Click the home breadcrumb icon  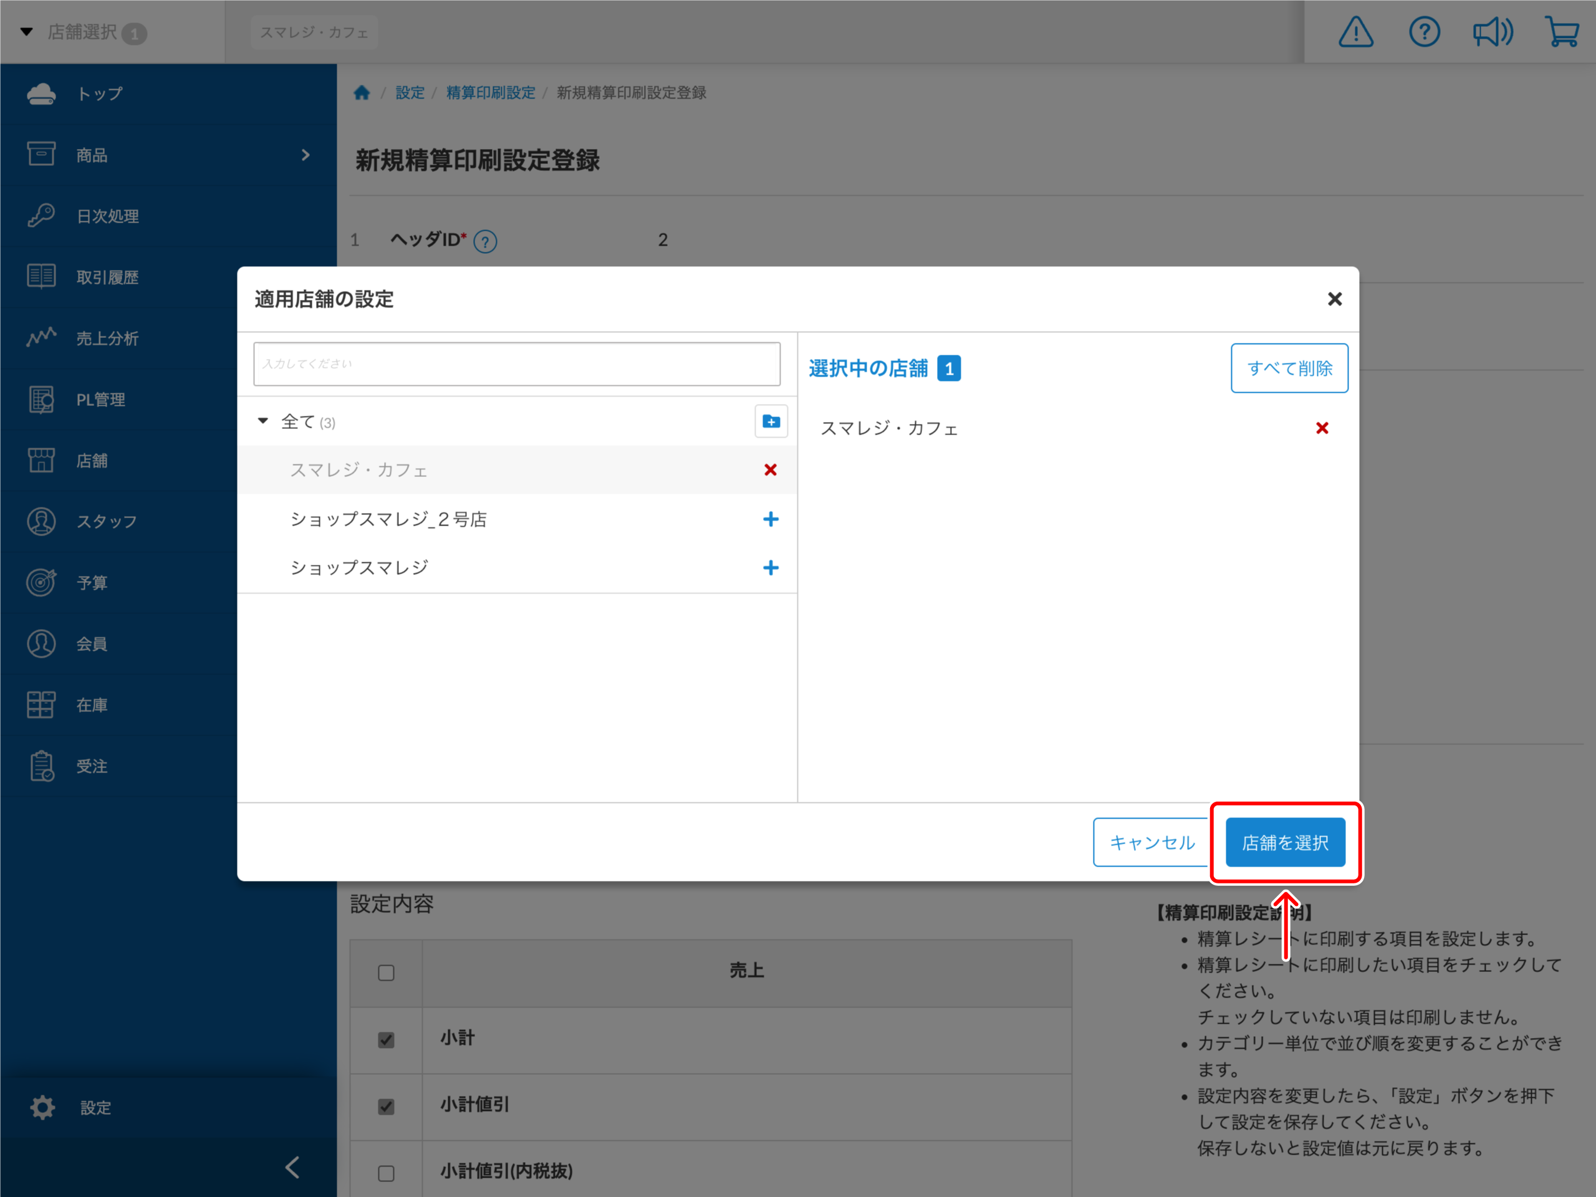pyautogui.click(x=362, y=92)
